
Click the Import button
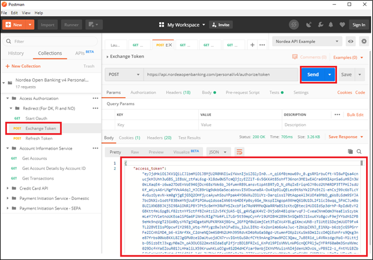point(47,25)
